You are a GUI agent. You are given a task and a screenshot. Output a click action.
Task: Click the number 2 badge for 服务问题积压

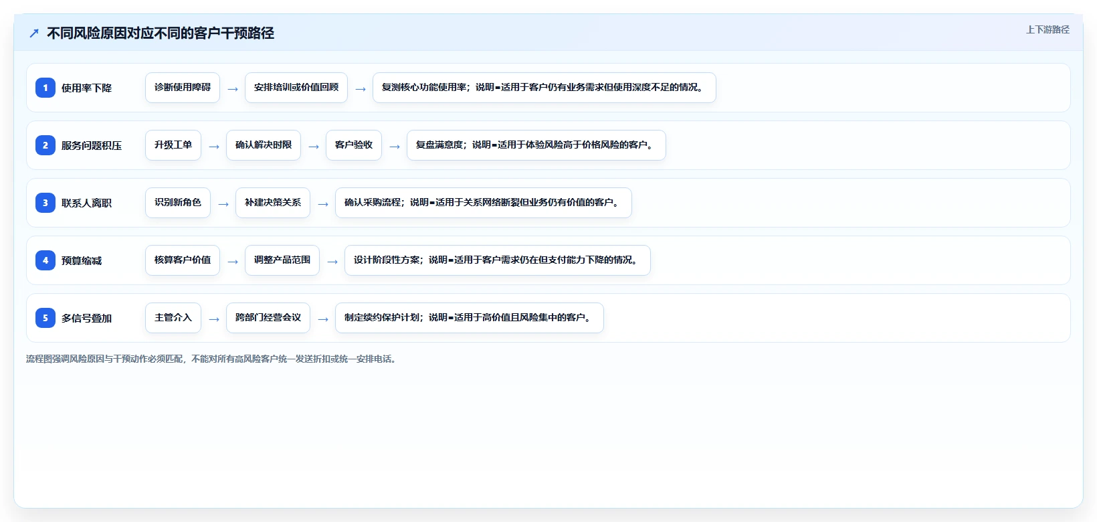click(45, 145)
